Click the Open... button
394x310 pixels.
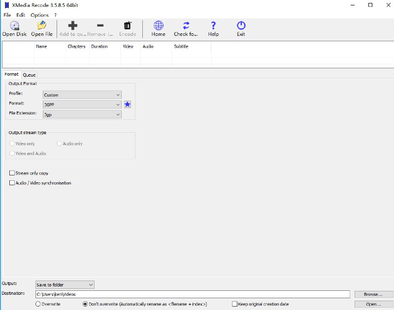(373, 304)
